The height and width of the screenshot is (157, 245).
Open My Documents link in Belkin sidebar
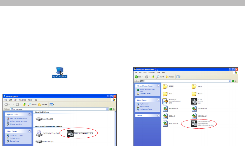tap(143, 106)
